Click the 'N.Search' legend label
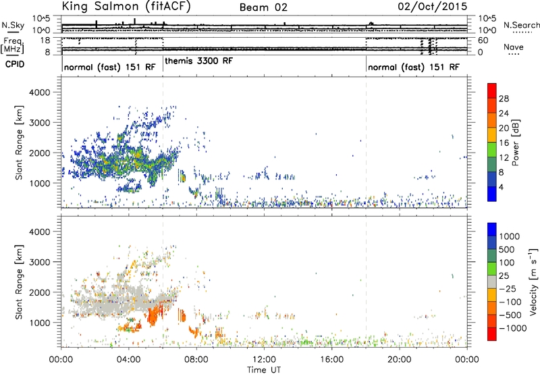Image resolution: width=540 pixels, height=374 pixels. tap(522, 25)
